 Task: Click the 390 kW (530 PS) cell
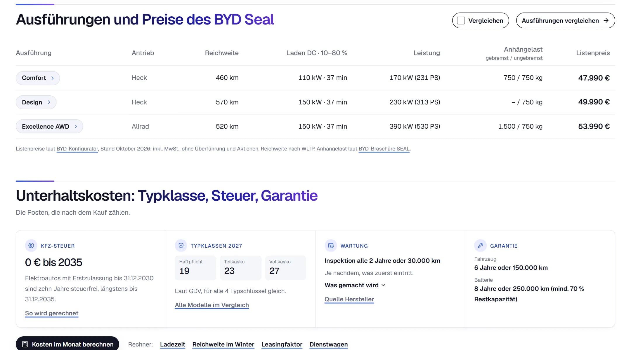[415, 127]
